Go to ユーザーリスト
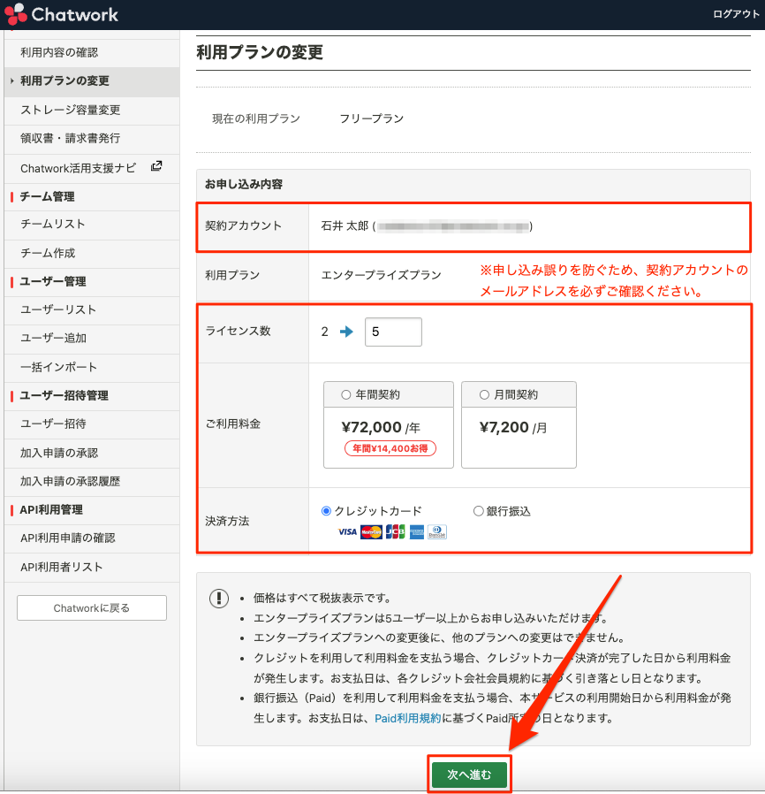The image size is (765, 794). 92,309
